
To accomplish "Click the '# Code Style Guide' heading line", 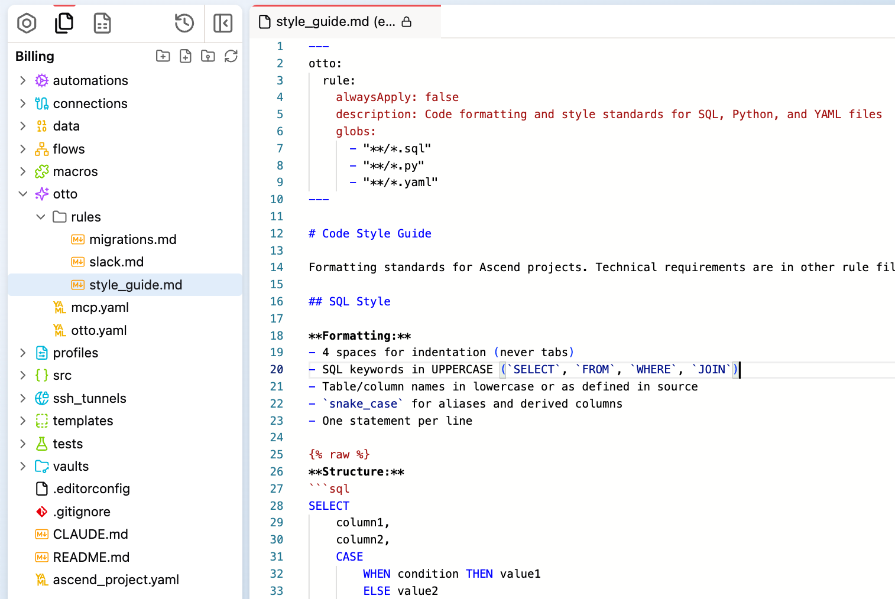I will (x=370, y=233).
